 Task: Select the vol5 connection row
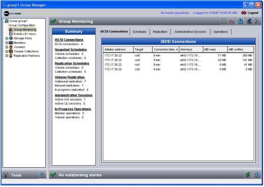(x=178, y=55)
